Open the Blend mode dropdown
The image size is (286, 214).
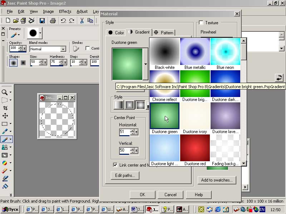coord(63,49)
